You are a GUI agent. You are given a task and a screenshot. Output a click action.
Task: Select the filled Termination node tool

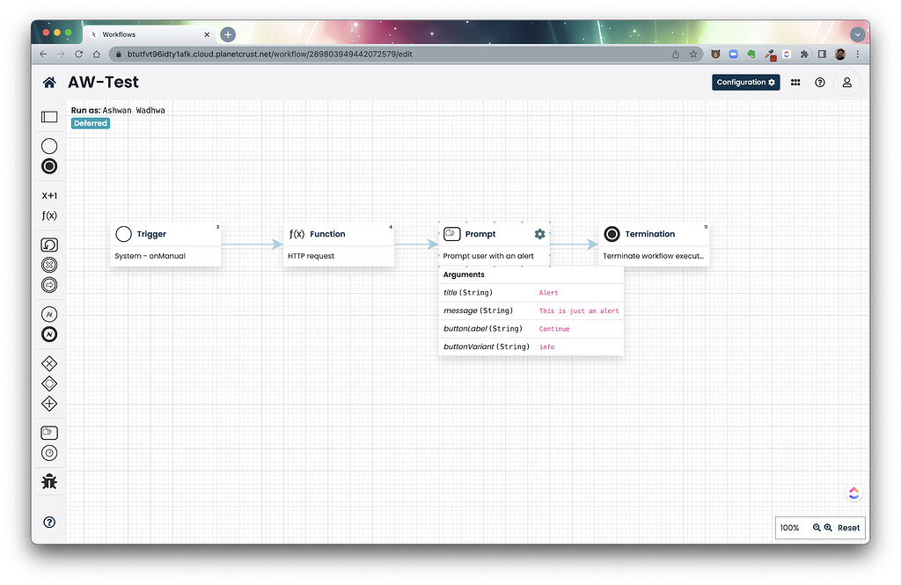click(x=48, y=166)
